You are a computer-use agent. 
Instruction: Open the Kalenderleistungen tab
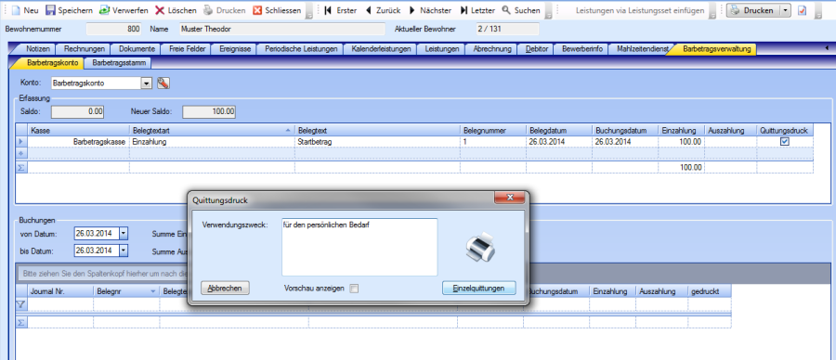pyautogui.click(x=381, y=49)
